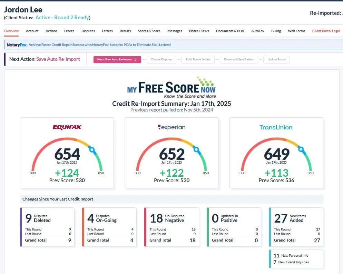The width and height of the screenshot is (343, 274).
Task: Click the Experian logo
Action: click(172, 127)
